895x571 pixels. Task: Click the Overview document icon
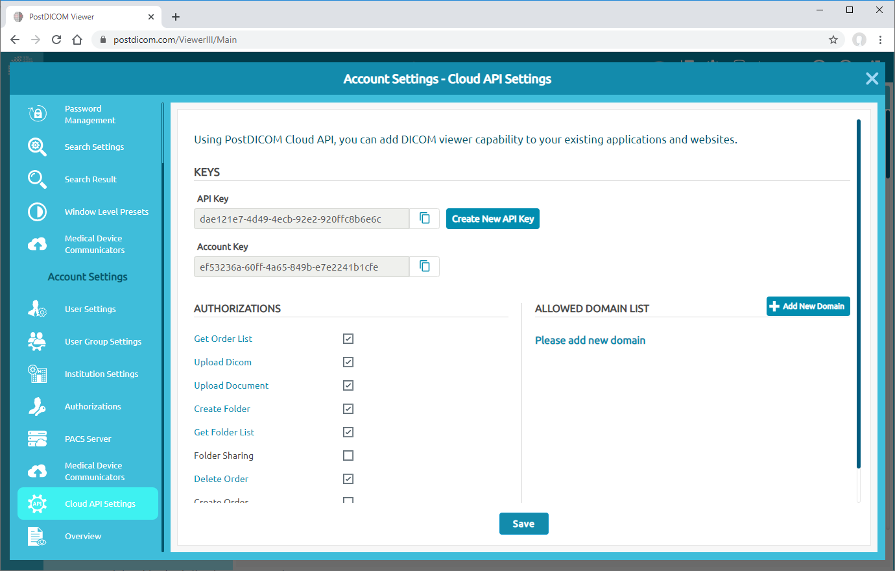click(x=37, y=536)
